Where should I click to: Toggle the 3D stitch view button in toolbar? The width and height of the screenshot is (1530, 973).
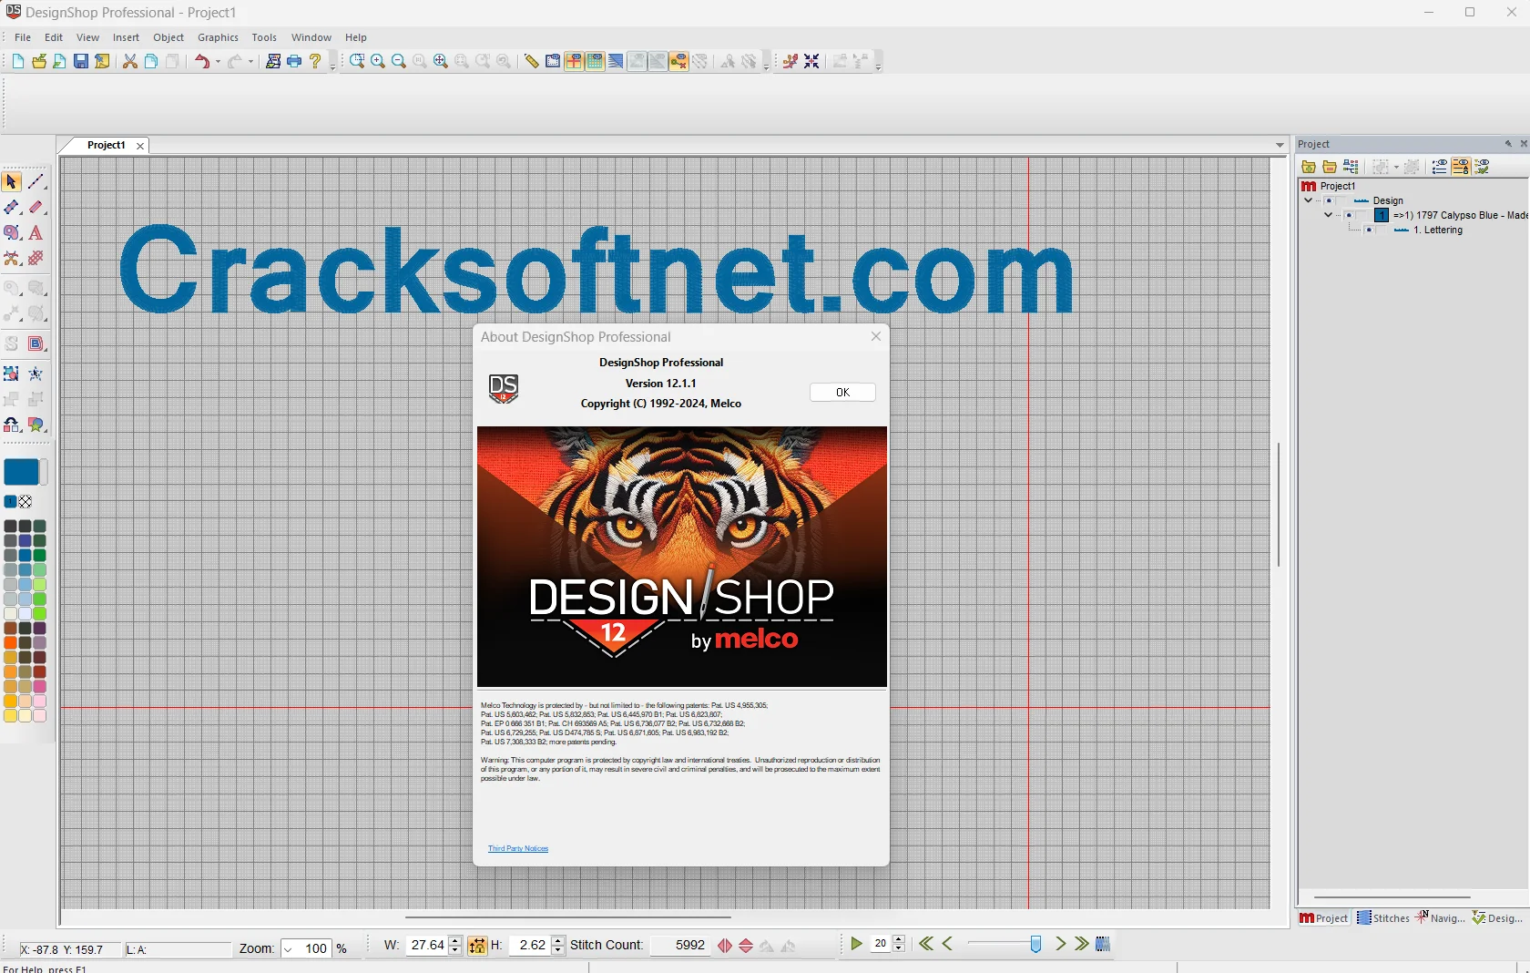[x=616, y=61]
